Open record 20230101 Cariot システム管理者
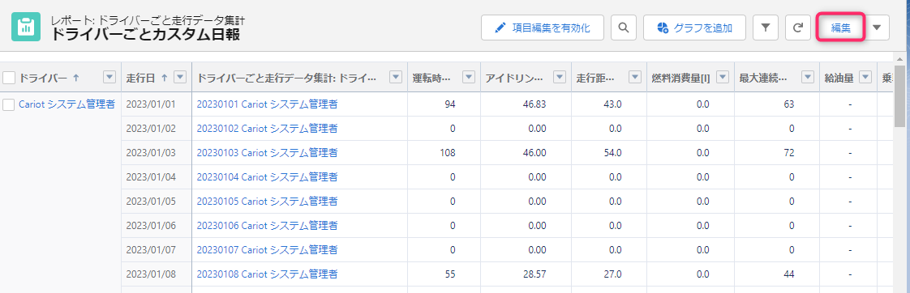910x293 pixels. point(267,104)
